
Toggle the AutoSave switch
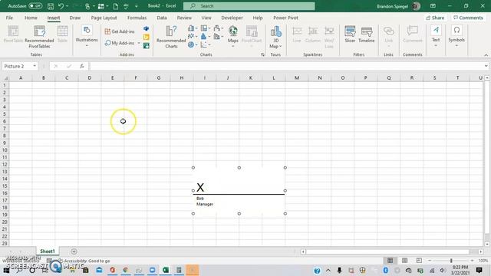point(35,6)
